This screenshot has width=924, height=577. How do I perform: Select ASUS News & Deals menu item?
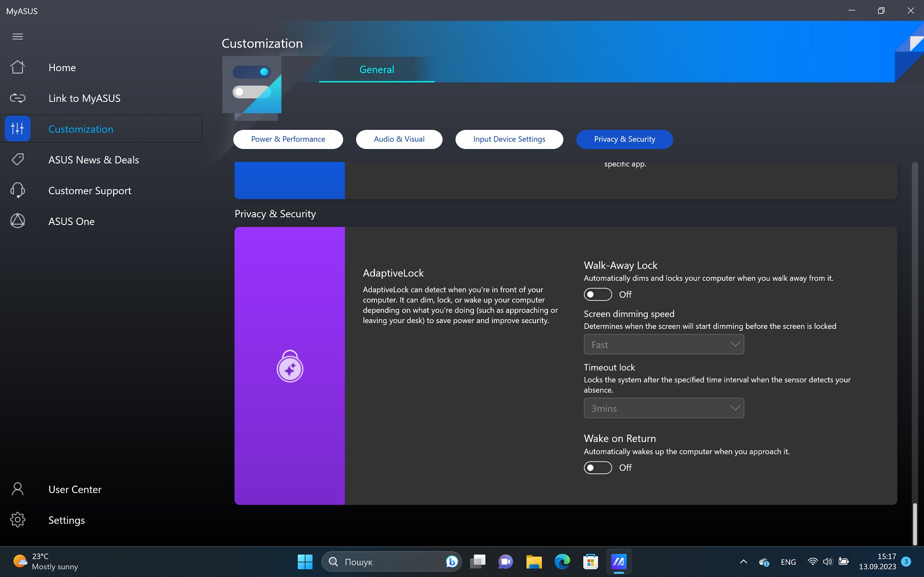(x=94, y=160)
